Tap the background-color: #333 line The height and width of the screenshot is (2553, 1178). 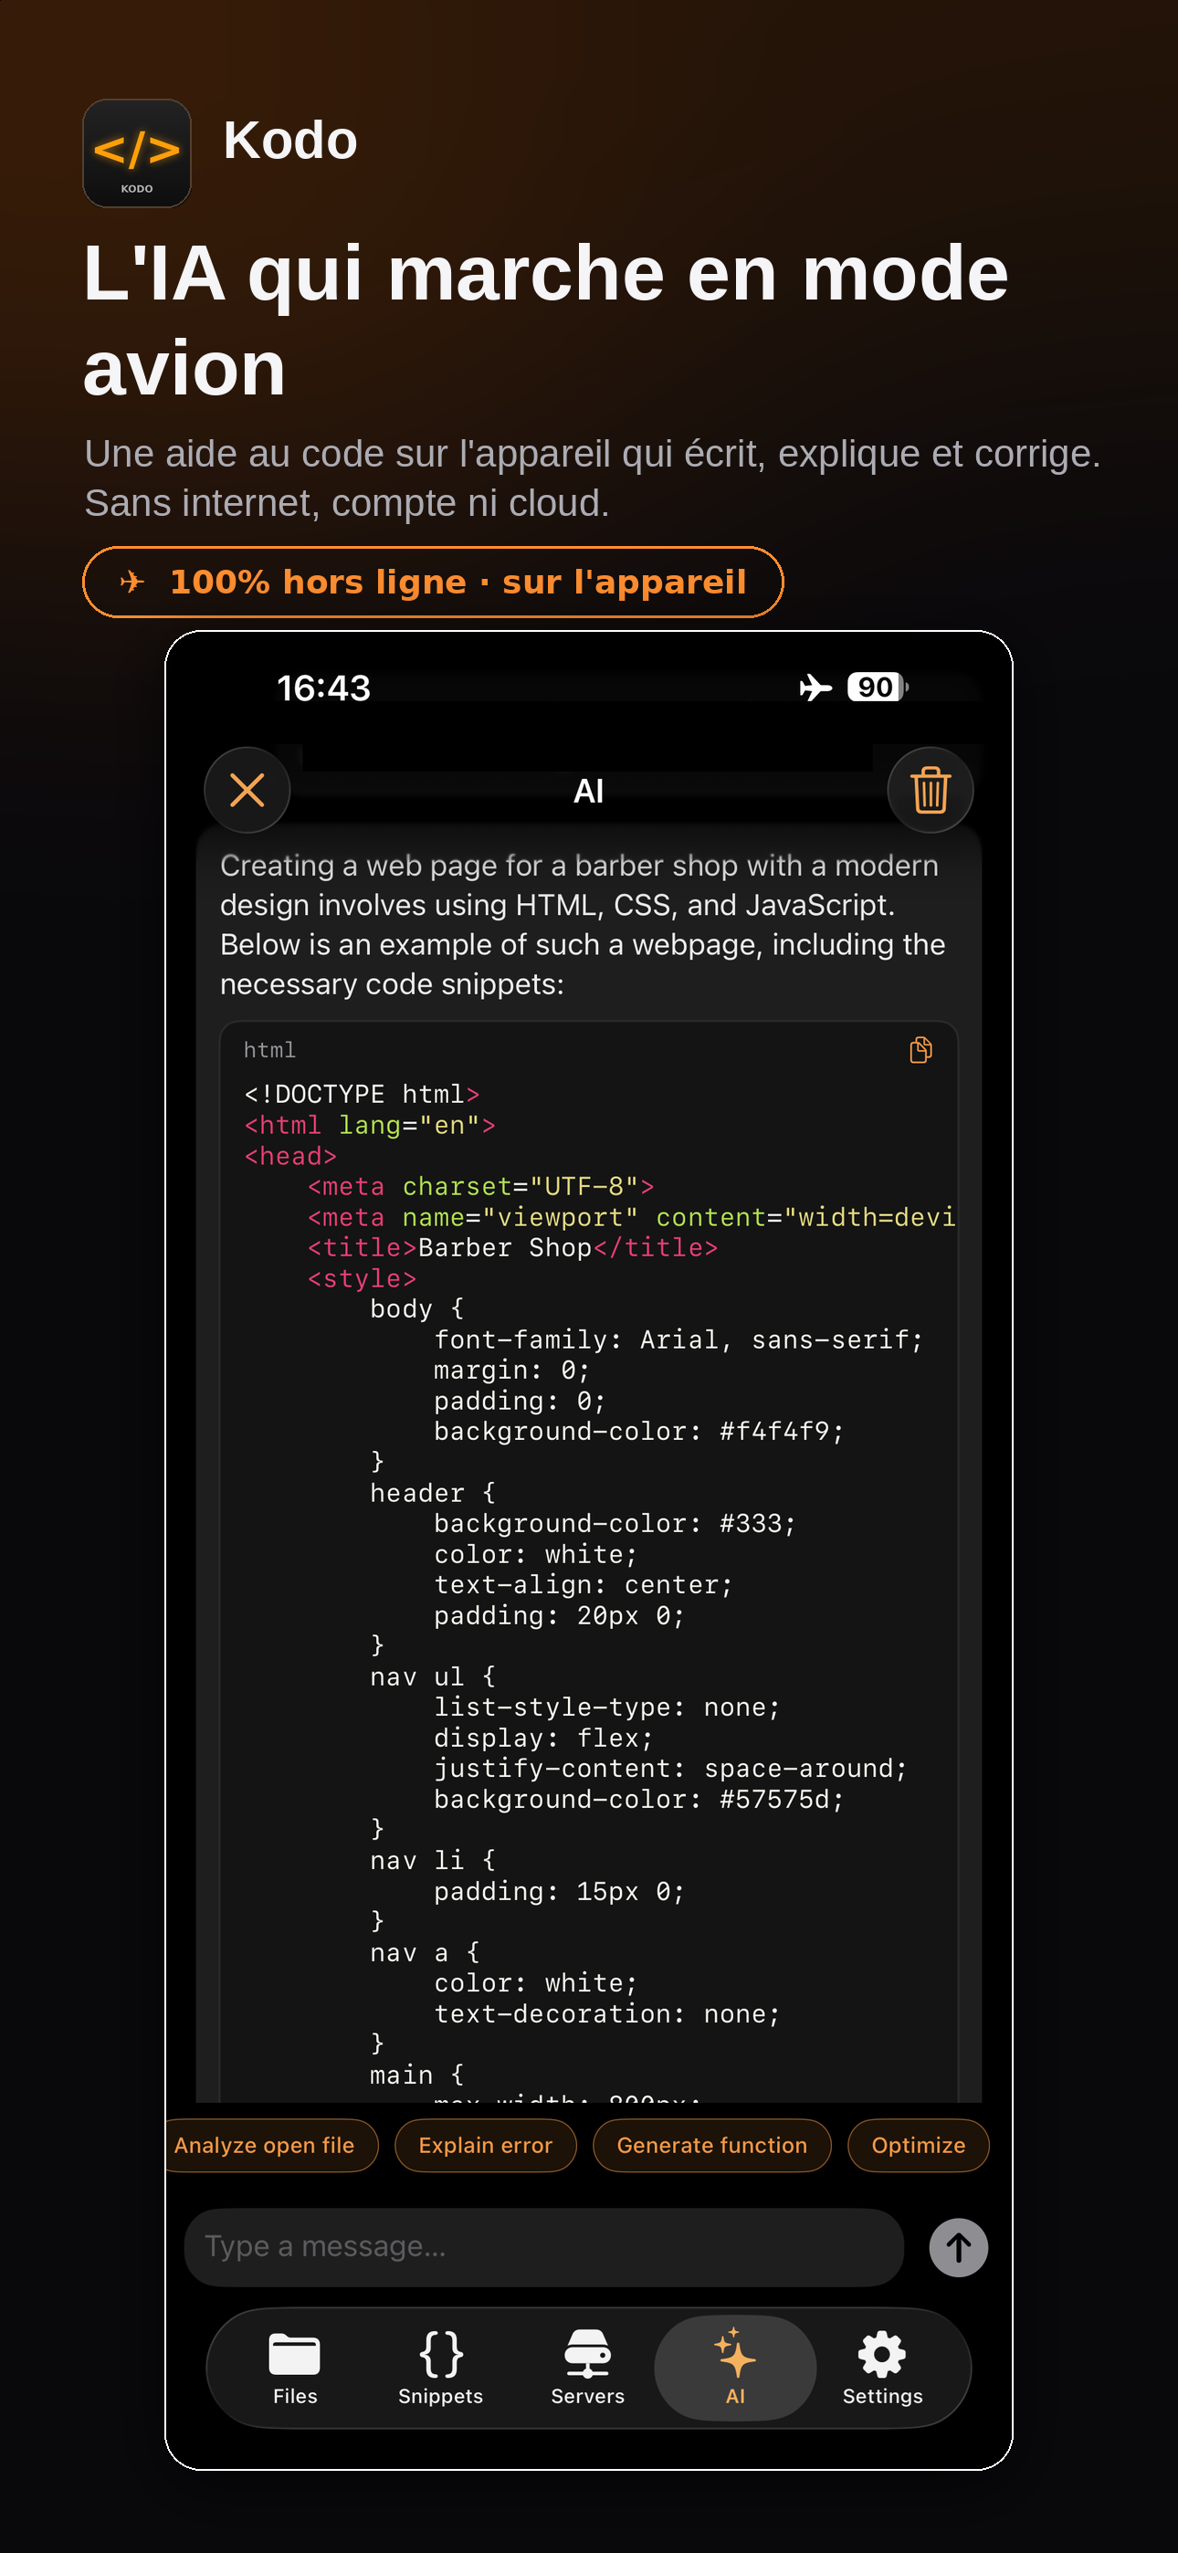[615, 1523]
